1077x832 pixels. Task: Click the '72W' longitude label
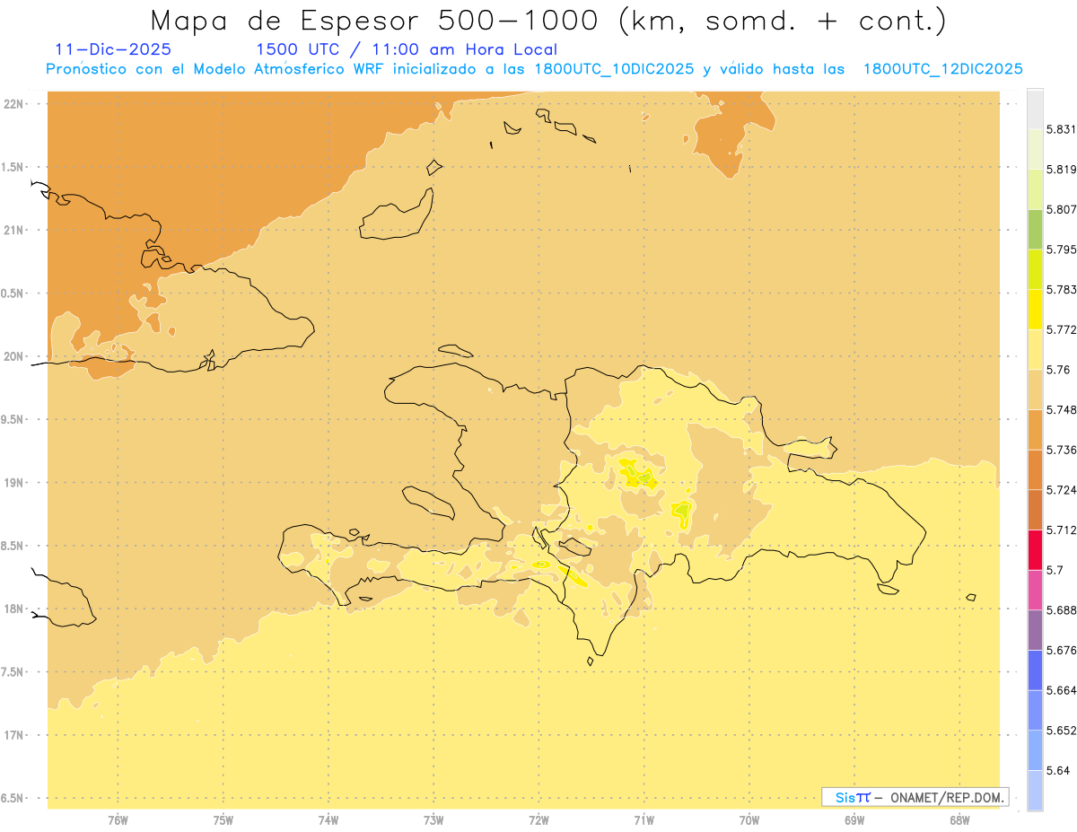click(x=538, y=819)
